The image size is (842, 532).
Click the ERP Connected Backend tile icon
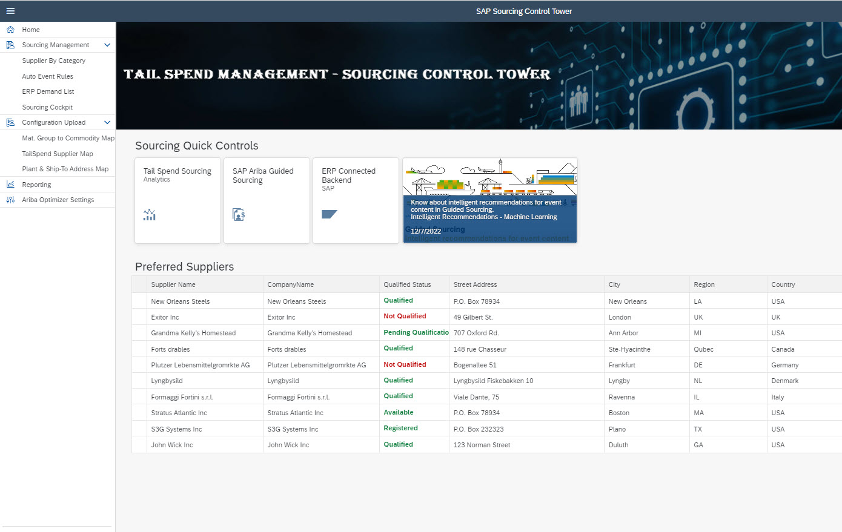click(x=330, y=214)
